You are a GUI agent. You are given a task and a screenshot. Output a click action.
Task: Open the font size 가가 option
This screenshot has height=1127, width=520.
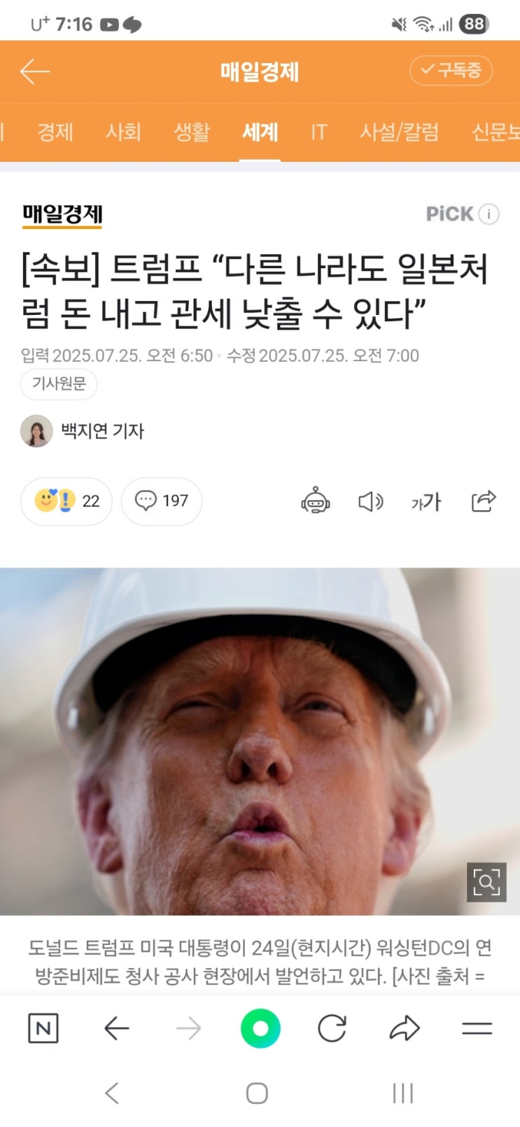click(x=426, y=501)
